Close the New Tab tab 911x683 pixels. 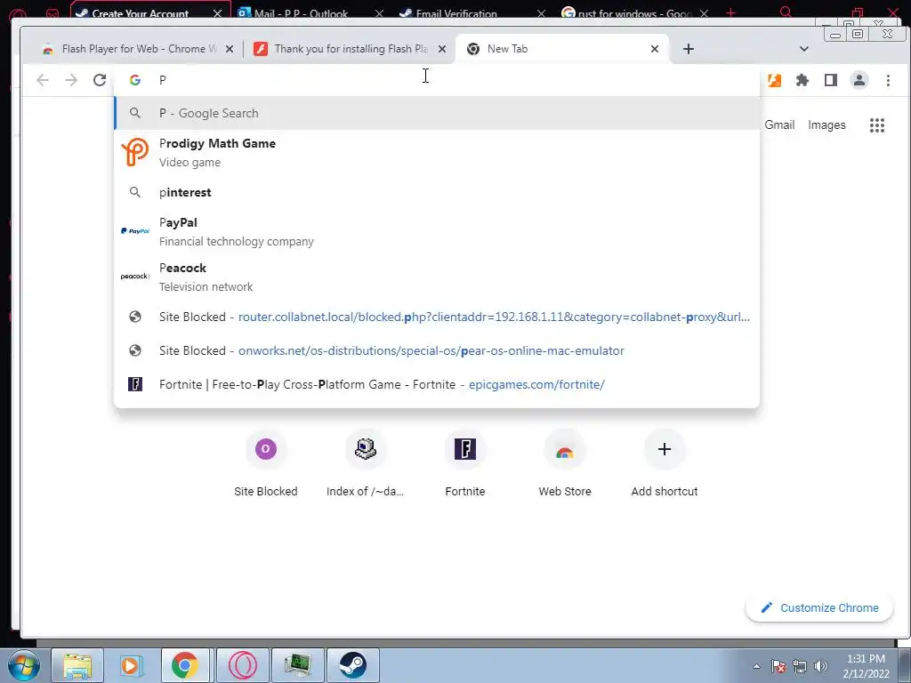[x=655, y=49]
